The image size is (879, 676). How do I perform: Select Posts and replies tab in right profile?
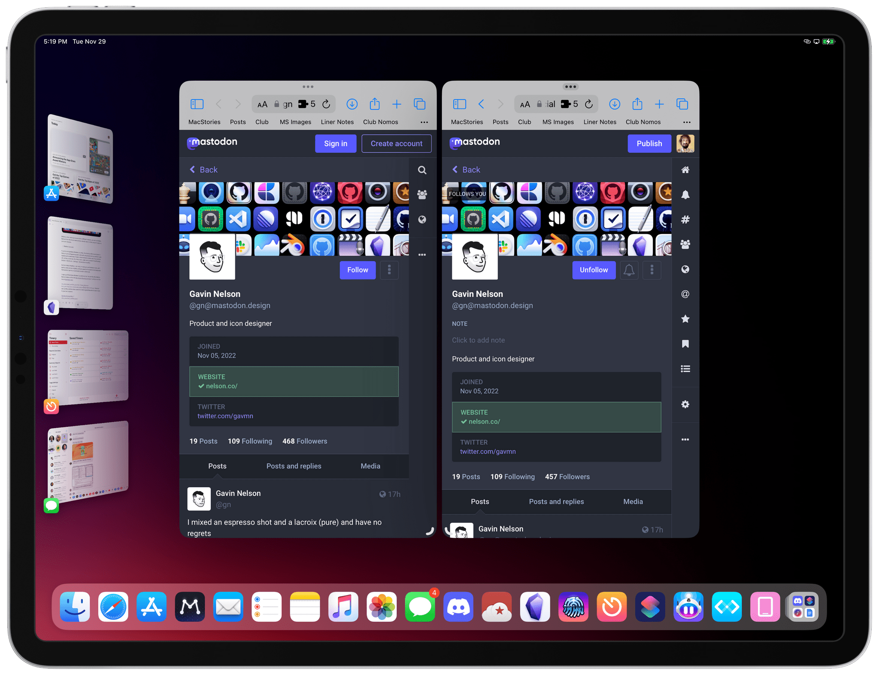pyautogui.click(x=557, y=501)
